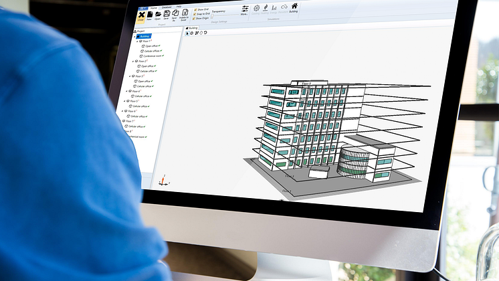Click the XYZ axis origin indicator

tap(163, 181)
